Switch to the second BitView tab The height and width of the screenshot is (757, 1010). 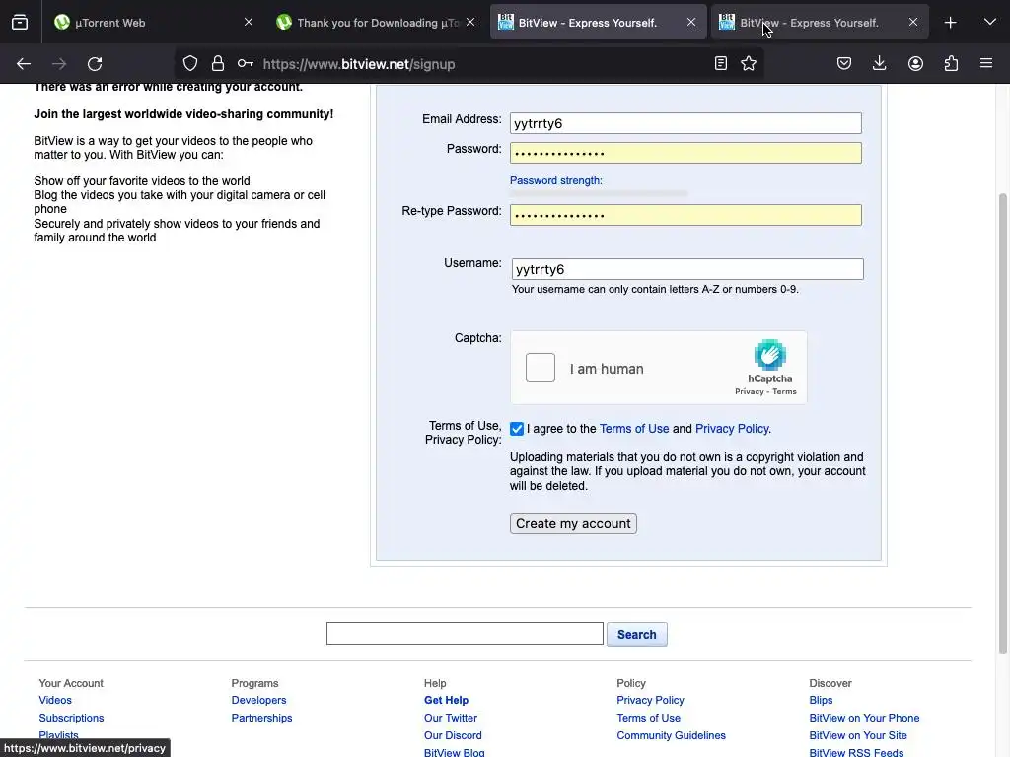(x=820, y=23)
